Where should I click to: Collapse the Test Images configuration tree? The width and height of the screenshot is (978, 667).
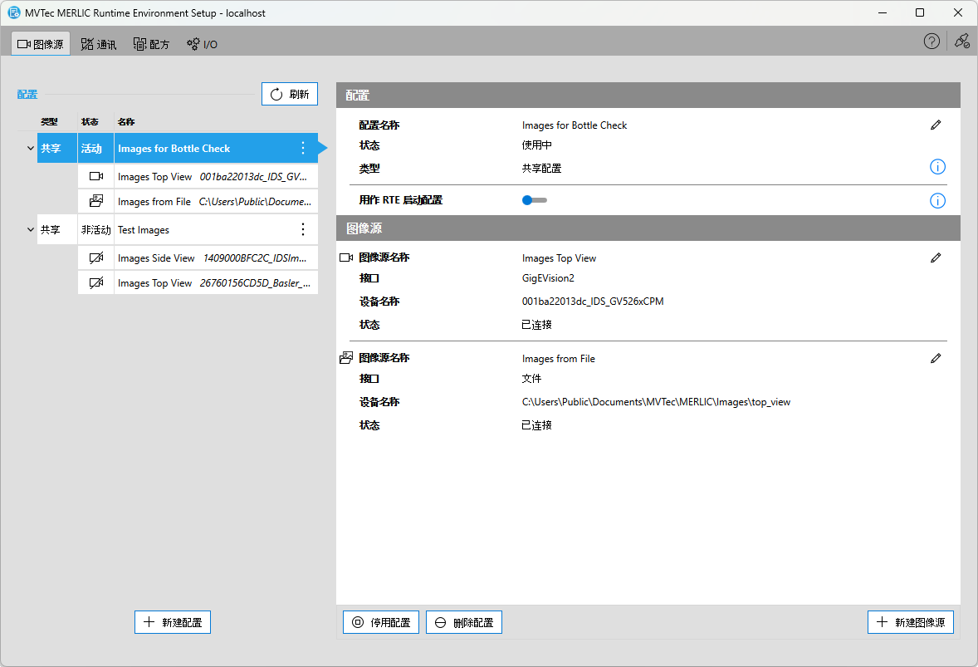pos(31,230)
